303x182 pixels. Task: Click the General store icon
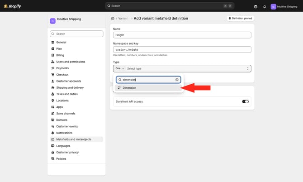(52, 42)
